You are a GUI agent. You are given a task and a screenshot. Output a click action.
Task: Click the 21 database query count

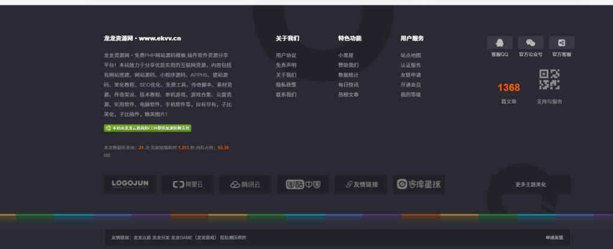coord(141,147)
